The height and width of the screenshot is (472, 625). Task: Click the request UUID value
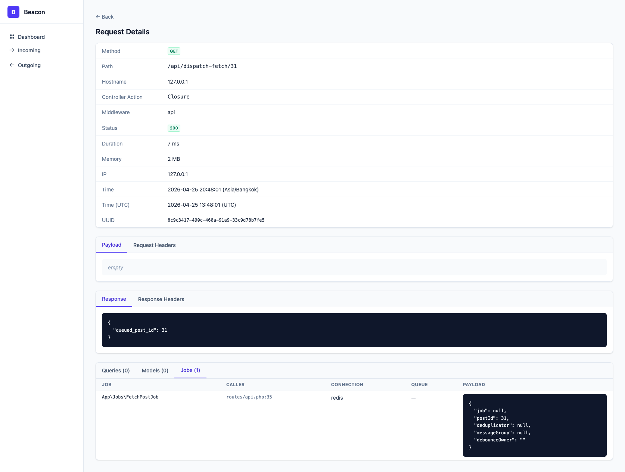point(216,220)
